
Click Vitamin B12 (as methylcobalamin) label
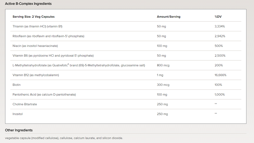tap(36, 75)
